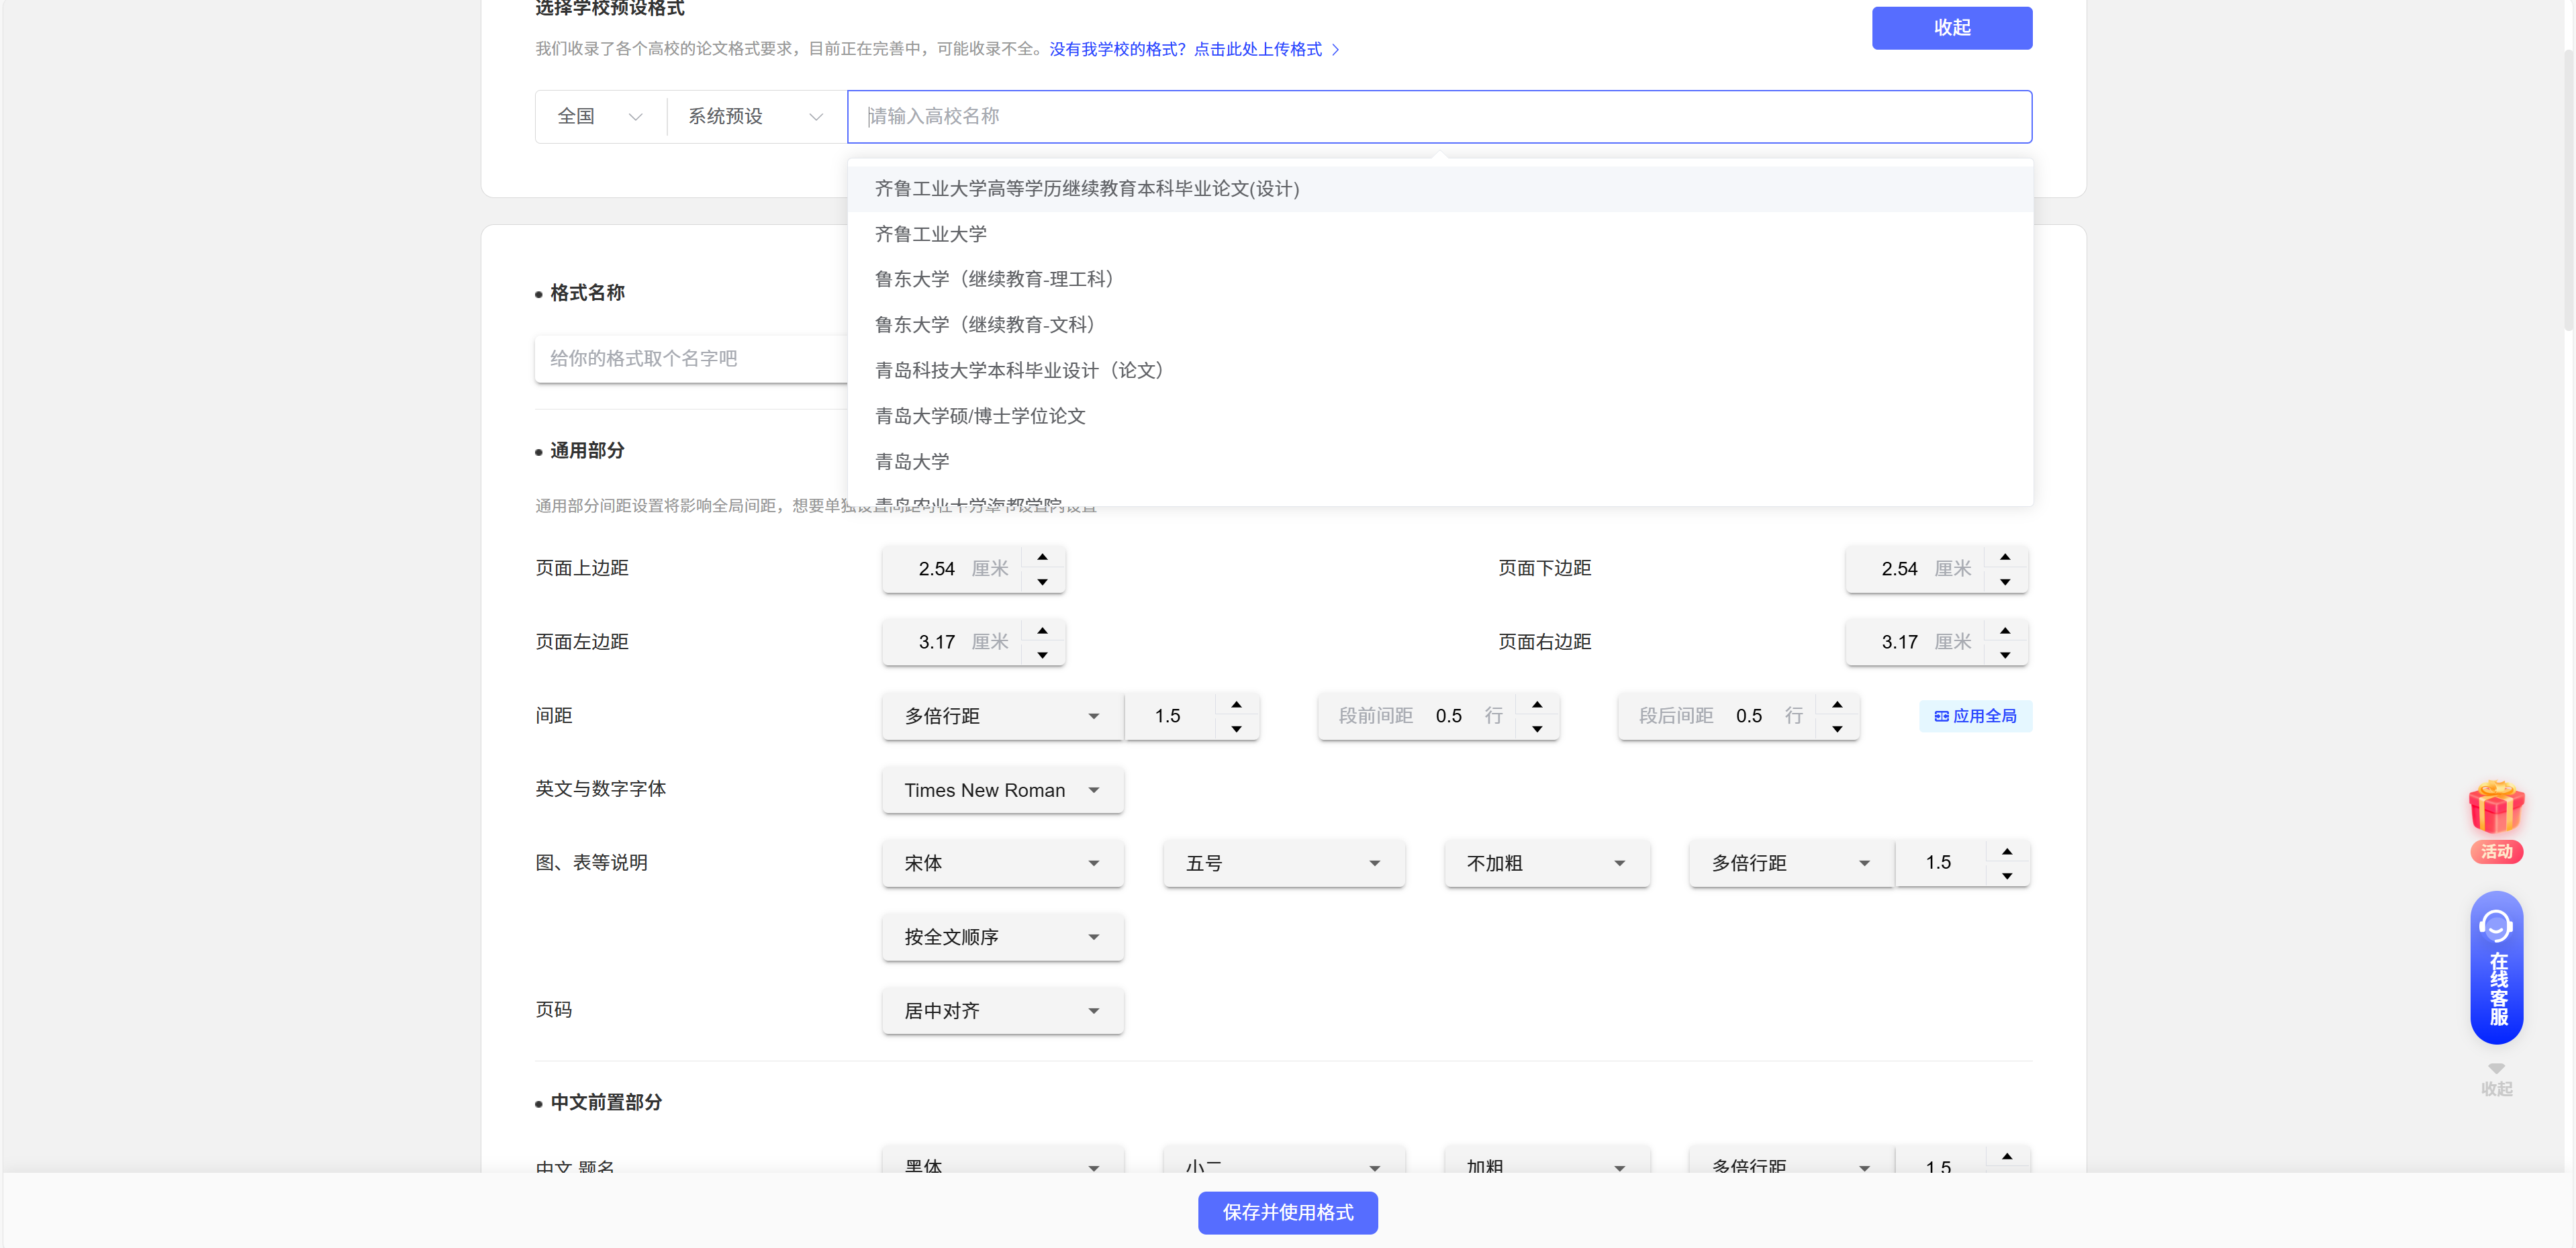Select 鲁东大学（继续教育-文科） option

coord(984,325)
